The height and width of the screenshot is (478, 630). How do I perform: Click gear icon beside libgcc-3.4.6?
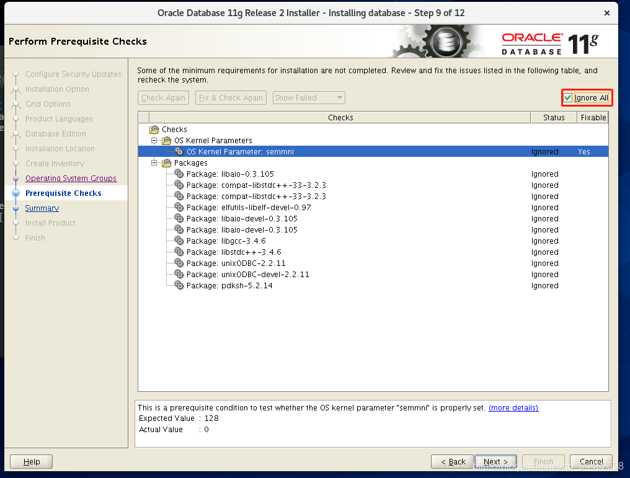tap(179, 241)
